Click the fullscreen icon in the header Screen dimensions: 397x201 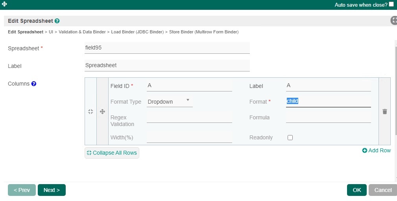(394, 20)
